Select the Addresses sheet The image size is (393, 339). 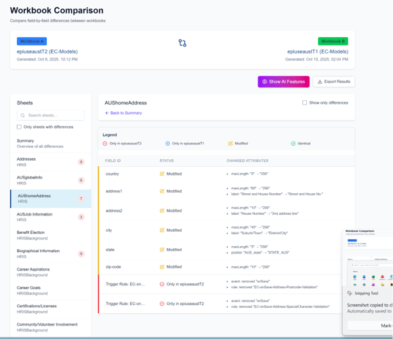(51, 162)
